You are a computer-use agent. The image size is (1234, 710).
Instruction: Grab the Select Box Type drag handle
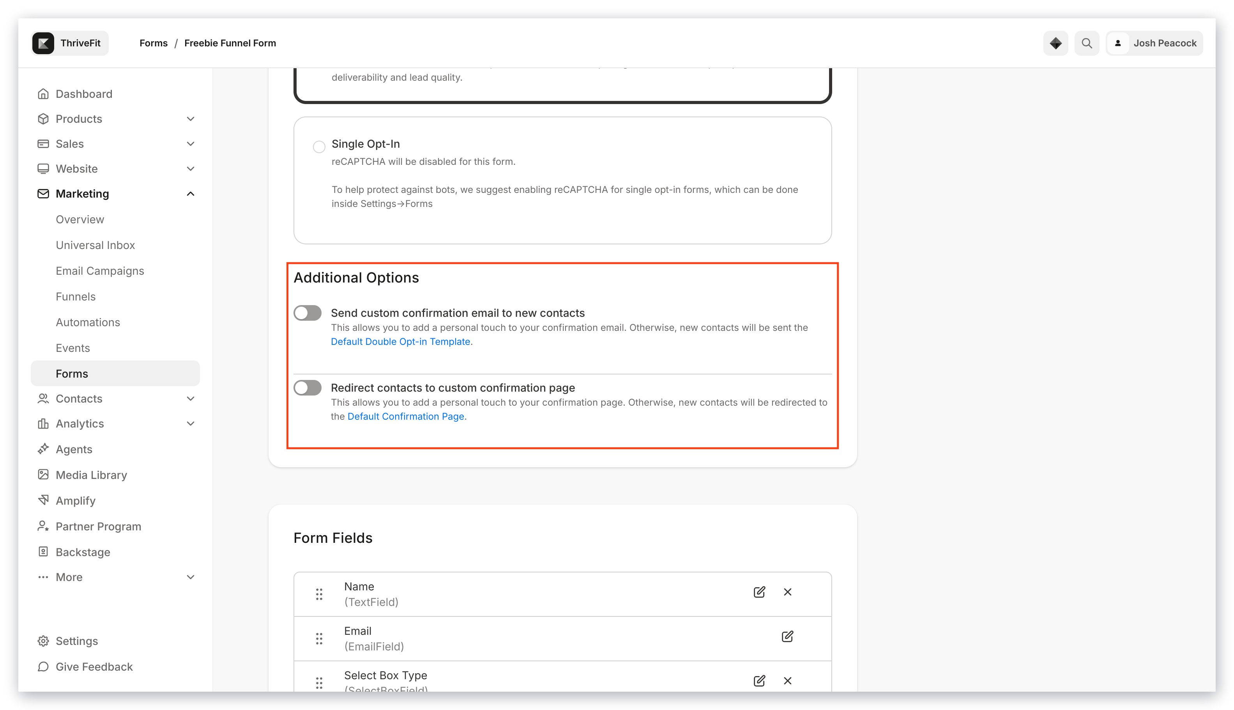coord(319,683)
